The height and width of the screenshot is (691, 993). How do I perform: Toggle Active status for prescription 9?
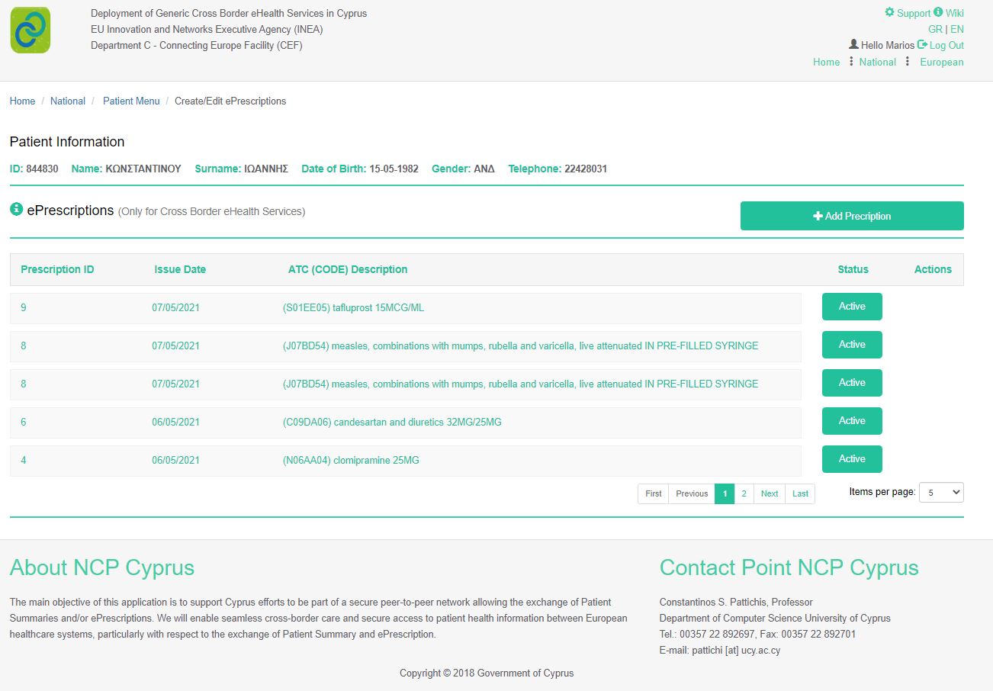[852, 307]
